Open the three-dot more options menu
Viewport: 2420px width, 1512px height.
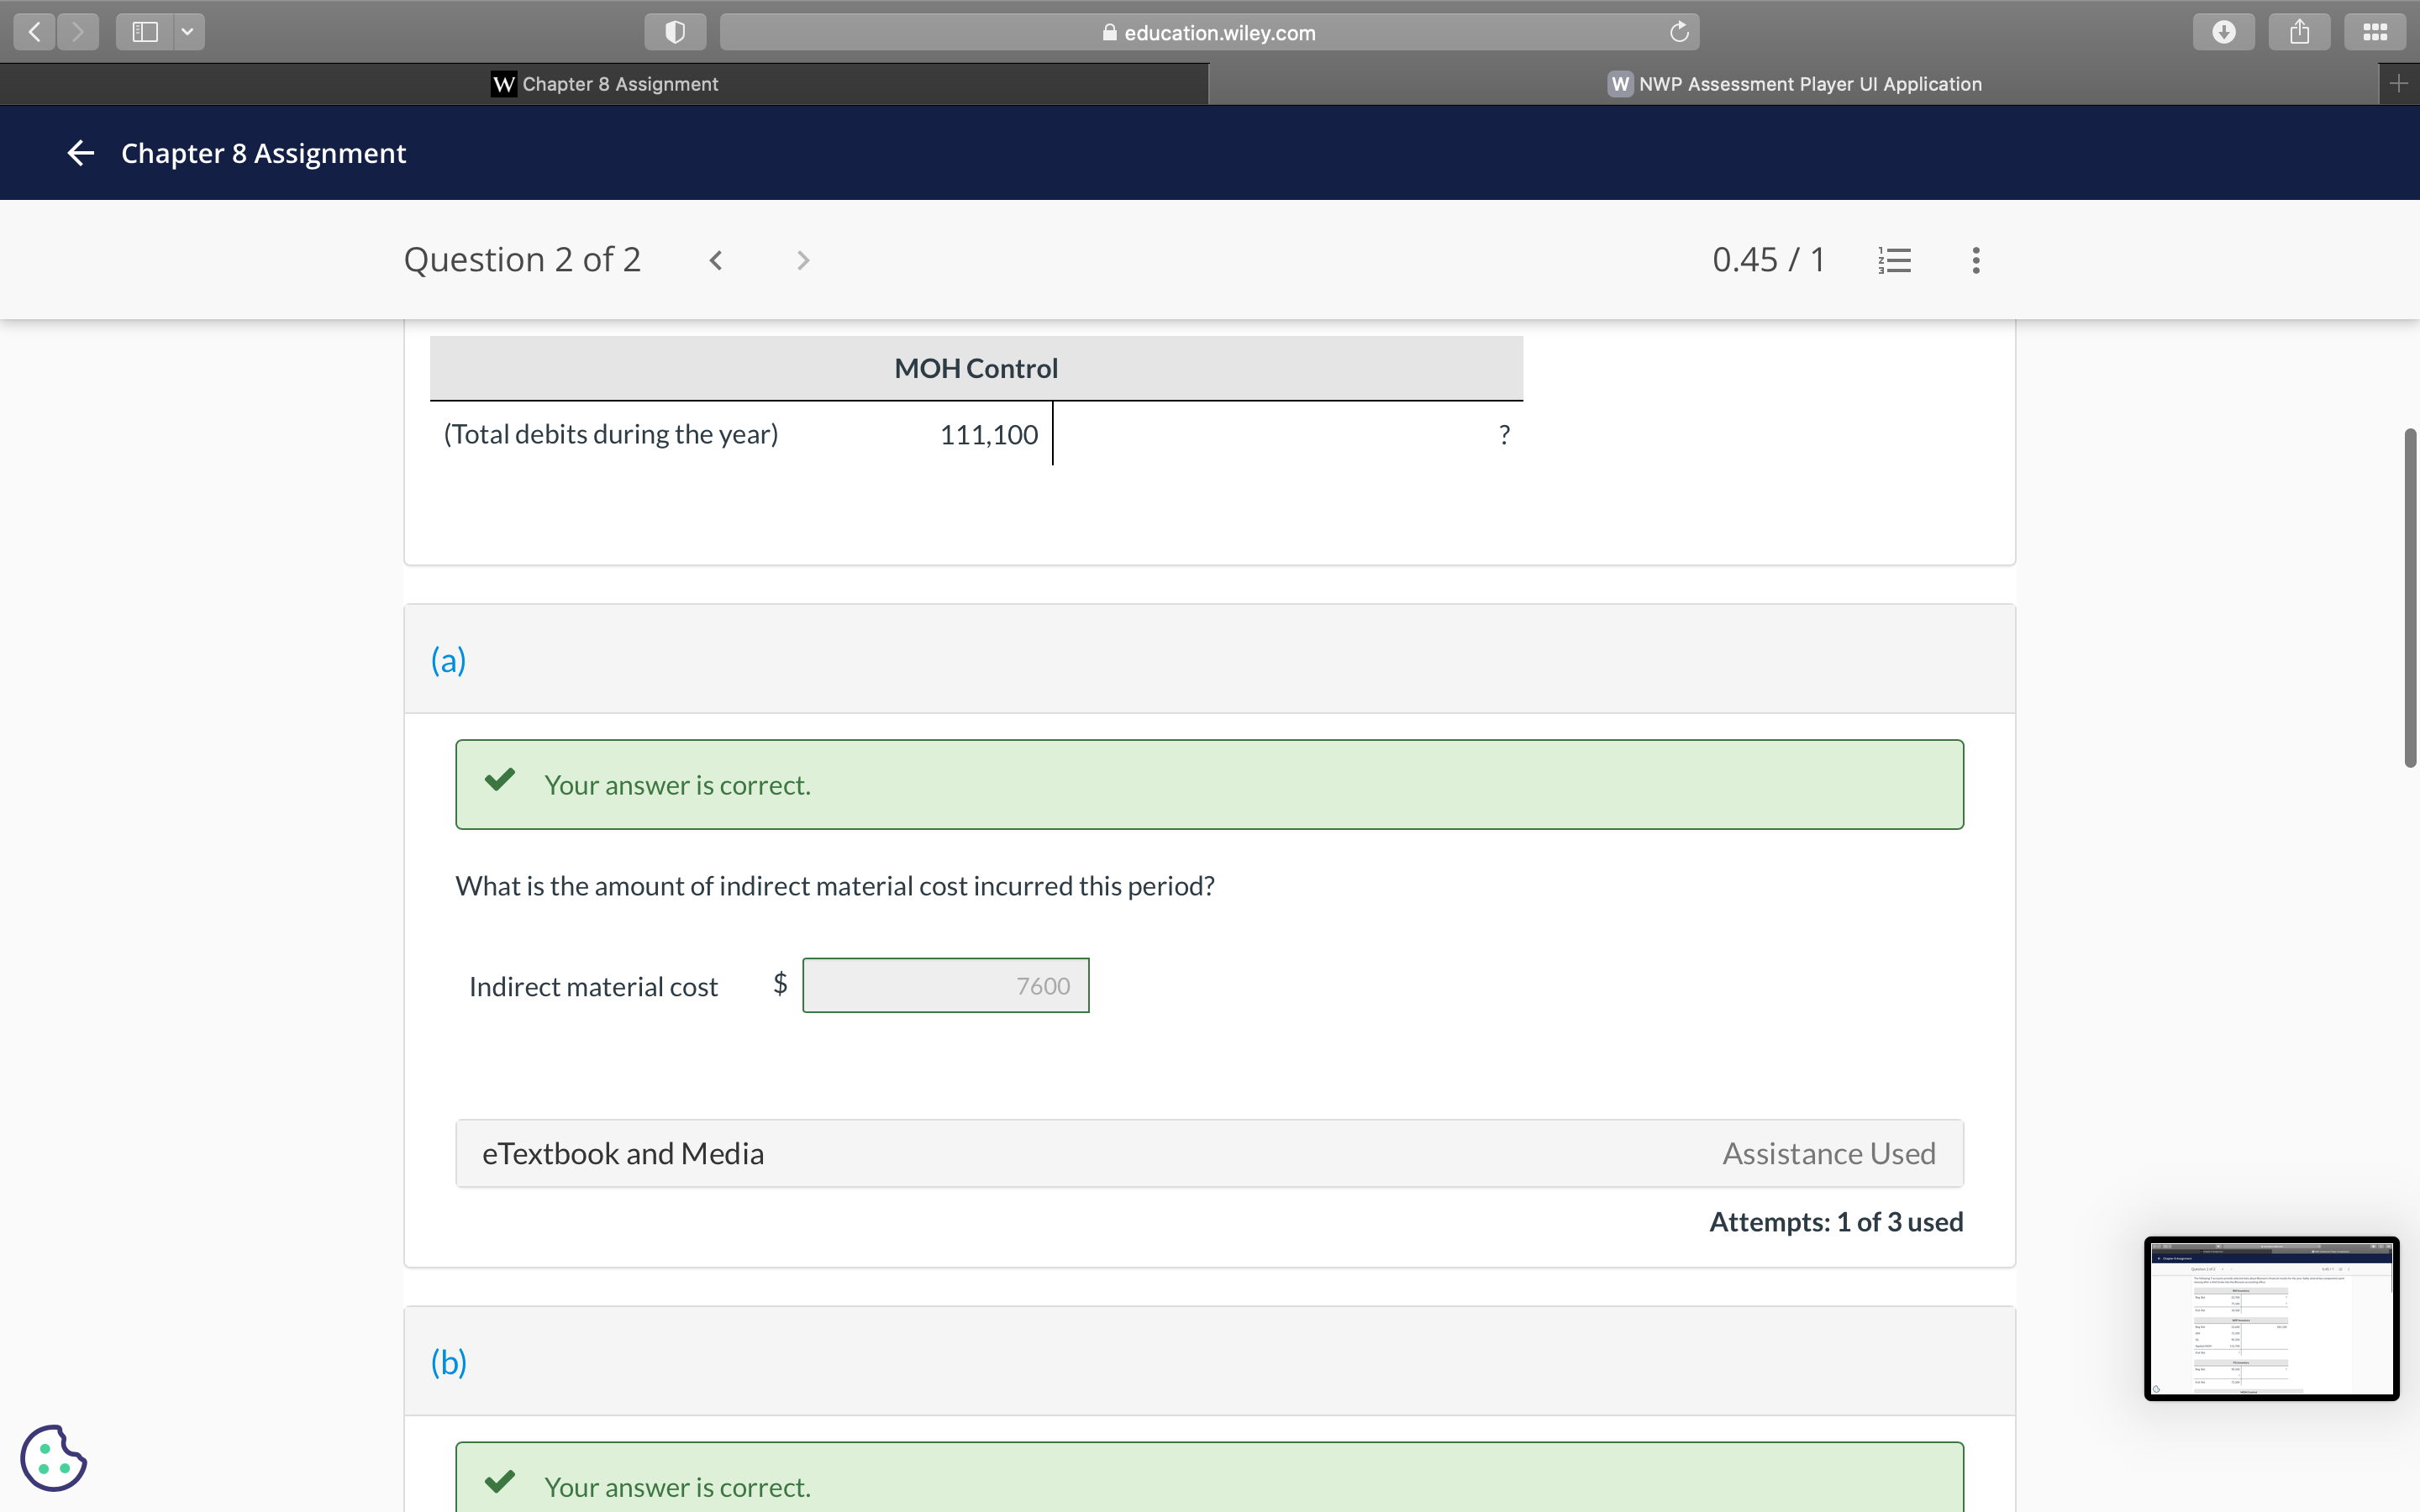point(1975,261)
